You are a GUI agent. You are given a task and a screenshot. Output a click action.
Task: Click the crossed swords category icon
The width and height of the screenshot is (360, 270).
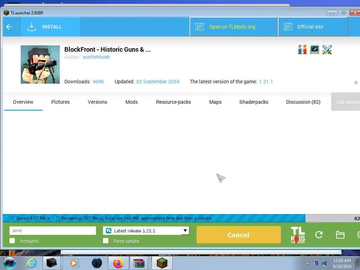327,50
